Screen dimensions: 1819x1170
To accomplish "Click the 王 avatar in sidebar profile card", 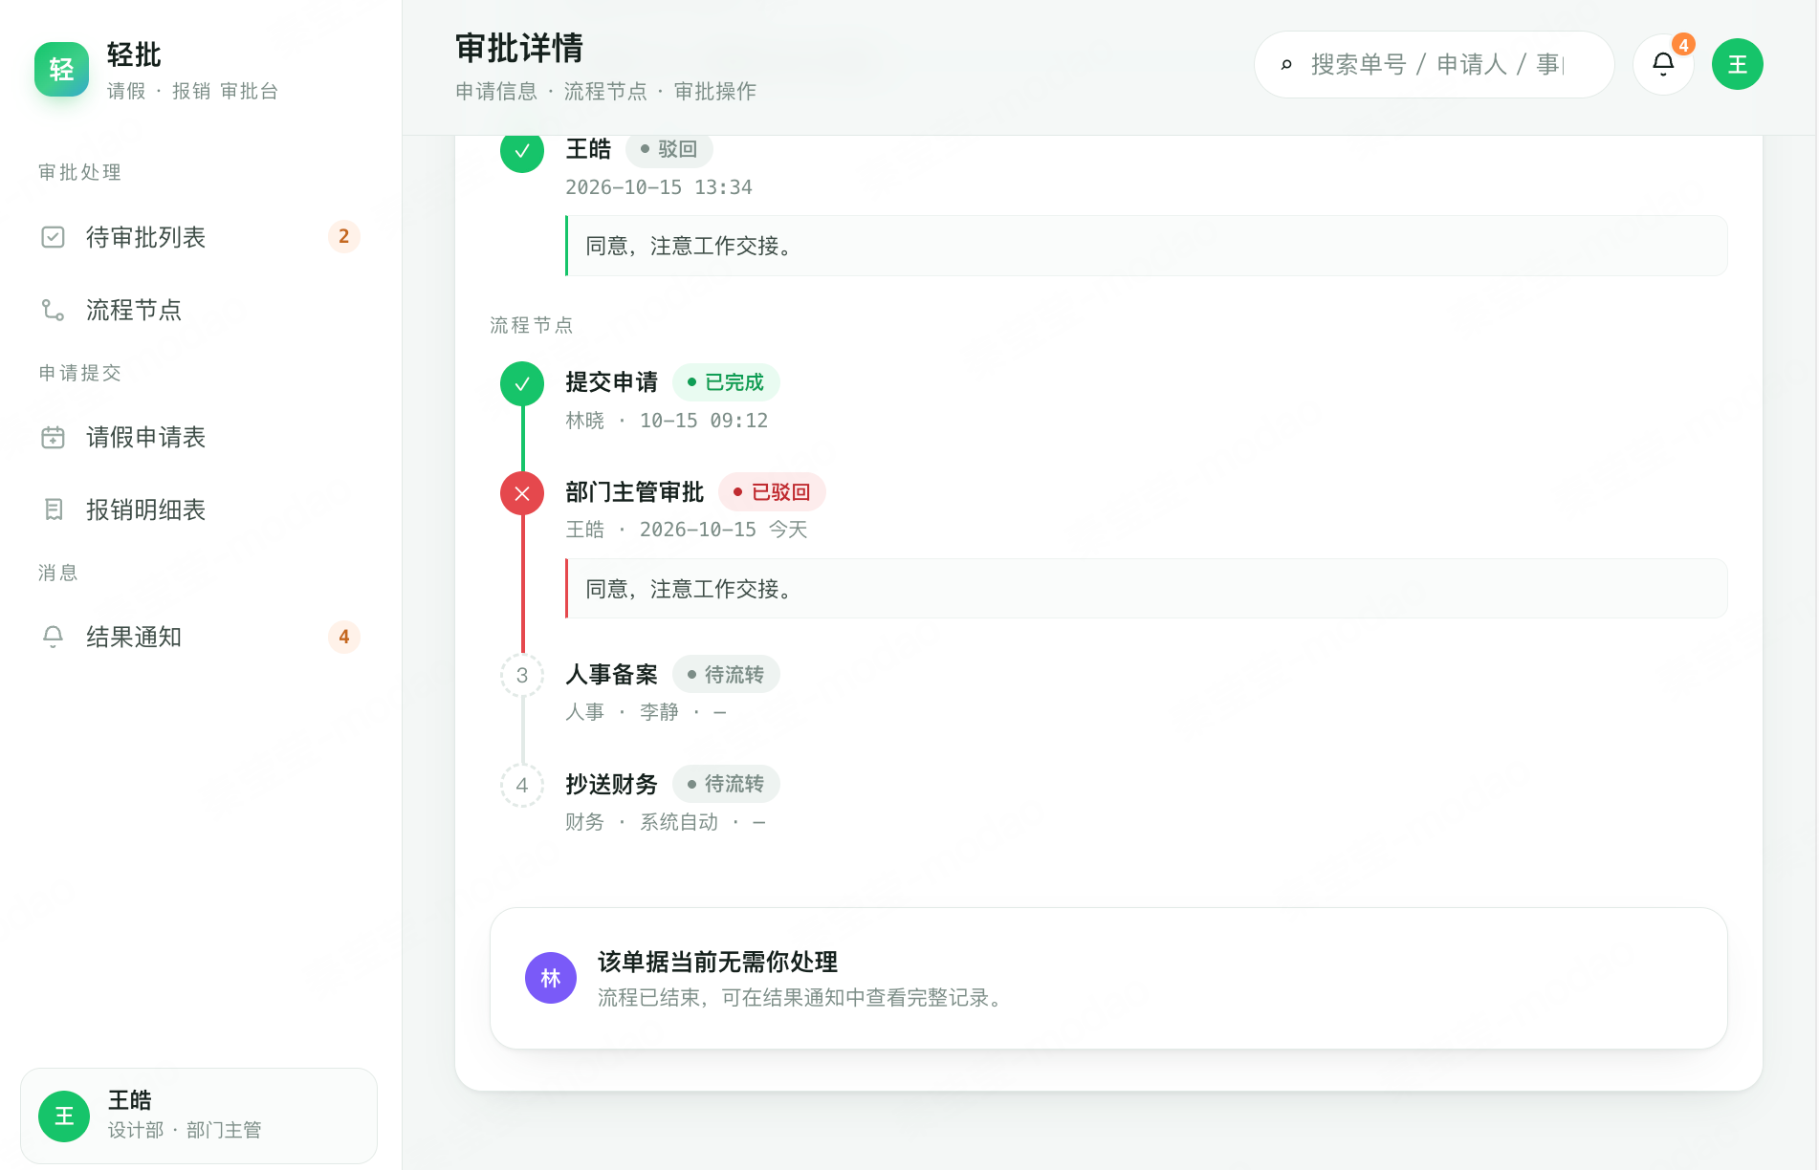I will (64, 1116).
